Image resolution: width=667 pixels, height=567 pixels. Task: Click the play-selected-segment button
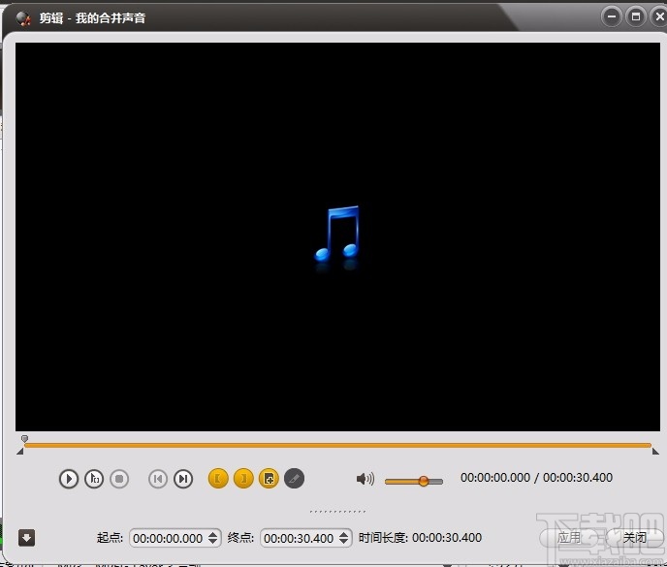pyautogui.click(x=94, y=479)
